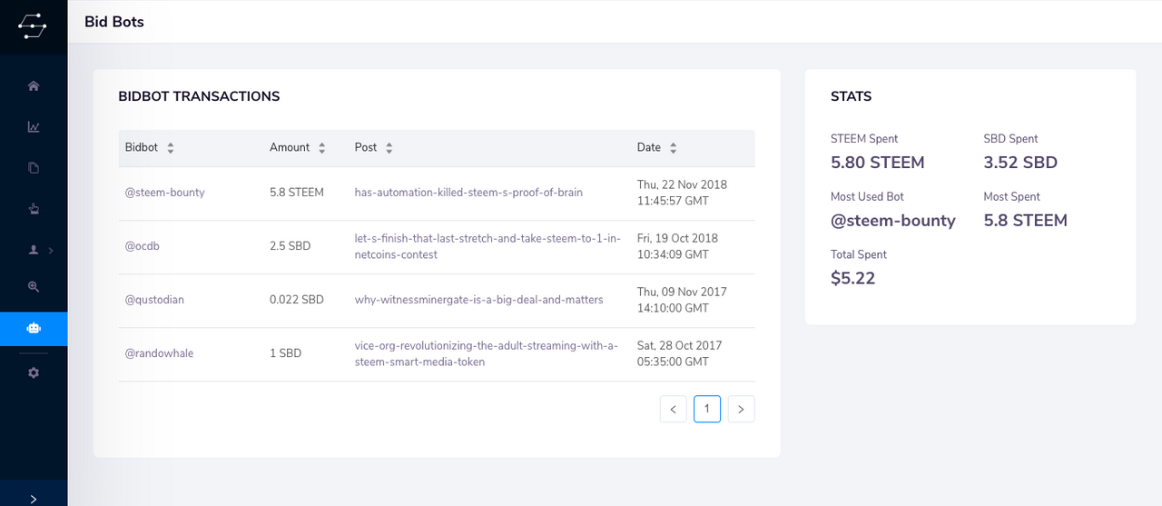Open the pointing hand icon in sidebar
Image resolution: width=1162 pixels, height=506 pixels.
(x=34, y=209)
